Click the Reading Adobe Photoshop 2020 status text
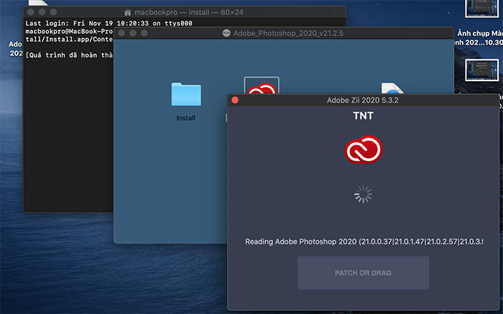Screen dimensions: 503x314 pyautogui.click(x=364, y=241)
